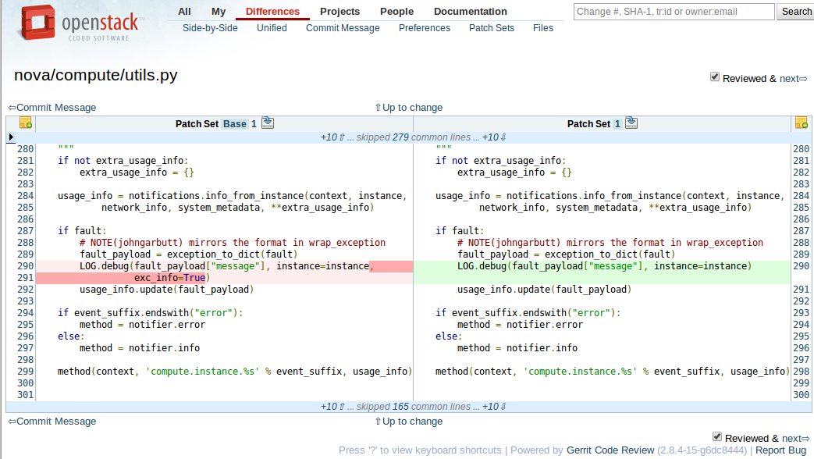Switch to the Unified diff view
Screen dimensions: 814x459
tap(272, 28)
